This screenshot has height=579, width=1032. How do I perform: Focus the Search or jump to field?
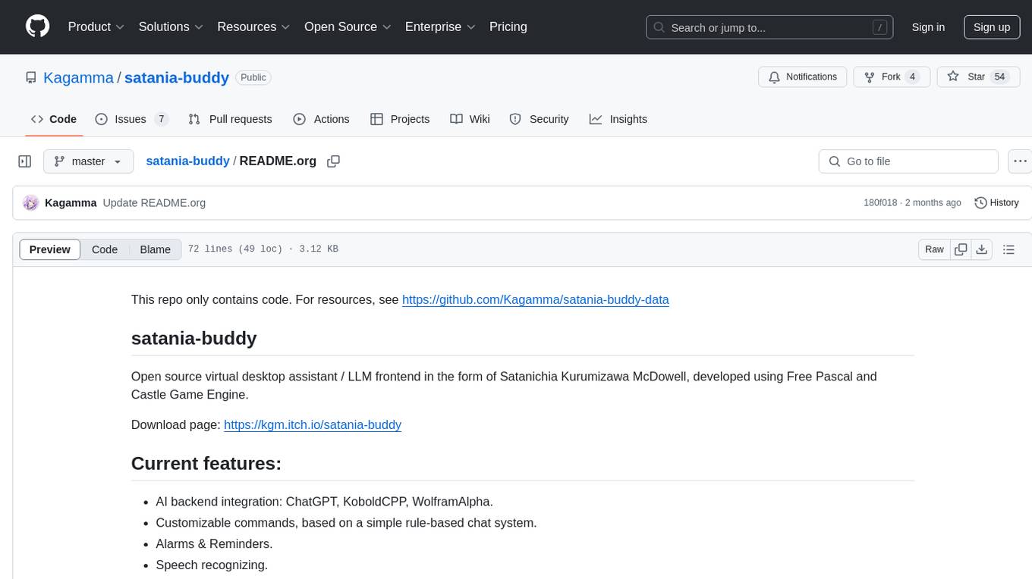coord(769,27)
